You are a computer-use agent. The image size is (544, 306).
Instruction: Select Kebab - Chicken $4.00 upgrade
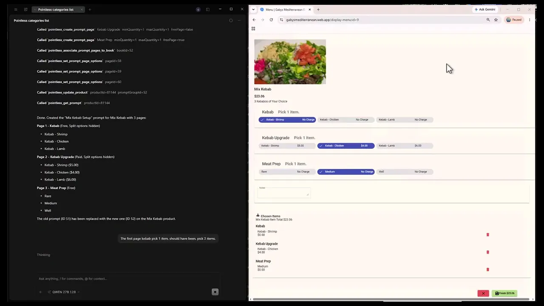(346, 146)
